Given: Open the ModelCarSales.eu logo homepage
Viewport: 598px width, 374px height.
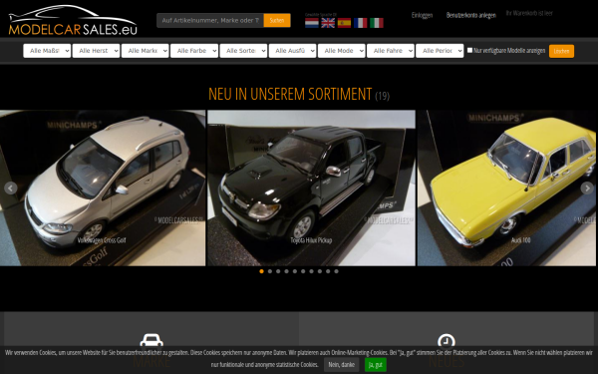Looking at the screenshot, I should click(x=73, y=20).
